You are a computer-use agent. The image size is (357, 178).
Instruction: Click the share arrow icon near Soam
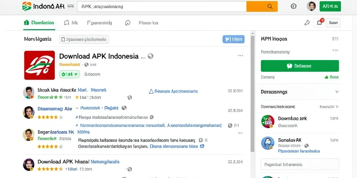pos(307,23)
